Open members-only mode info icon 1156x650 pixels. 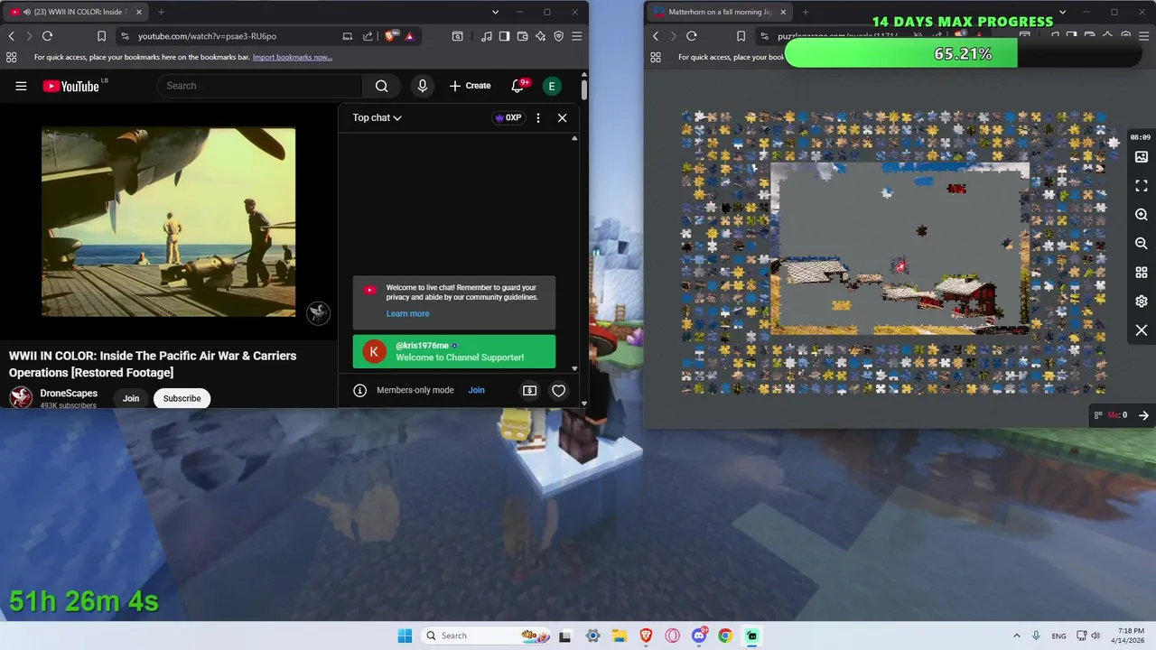pyautogui.click(x=359, y=390)
